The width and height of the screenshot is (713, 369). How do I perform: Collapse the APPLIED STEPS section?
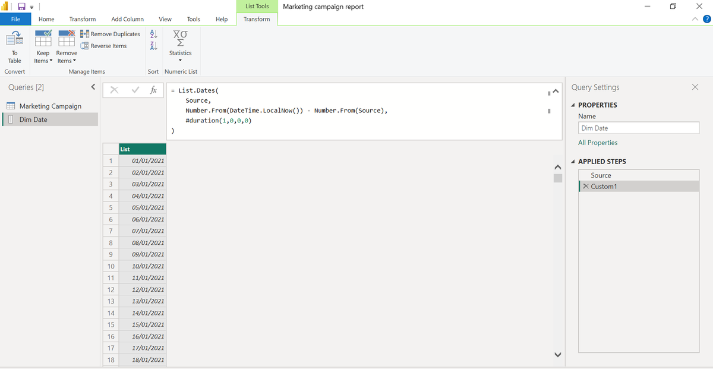[x=573, y=162]
